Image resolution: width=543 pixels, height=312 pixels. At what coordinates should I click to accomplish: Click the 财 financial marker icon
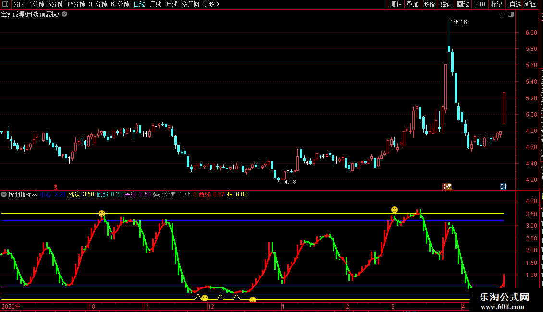click(503, 187)
